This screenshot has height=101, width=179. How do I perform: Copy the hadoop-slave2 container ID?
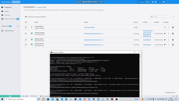43,46
